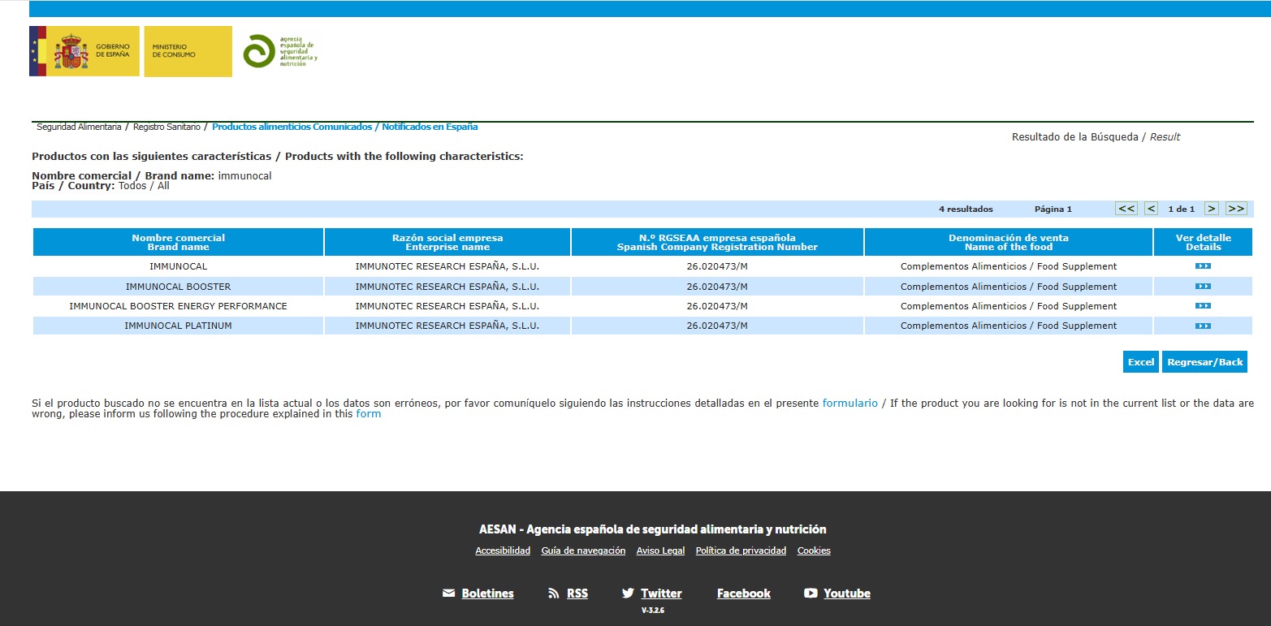Visit the Twitter footer link

pyautogui.click(x=660, y=594)
